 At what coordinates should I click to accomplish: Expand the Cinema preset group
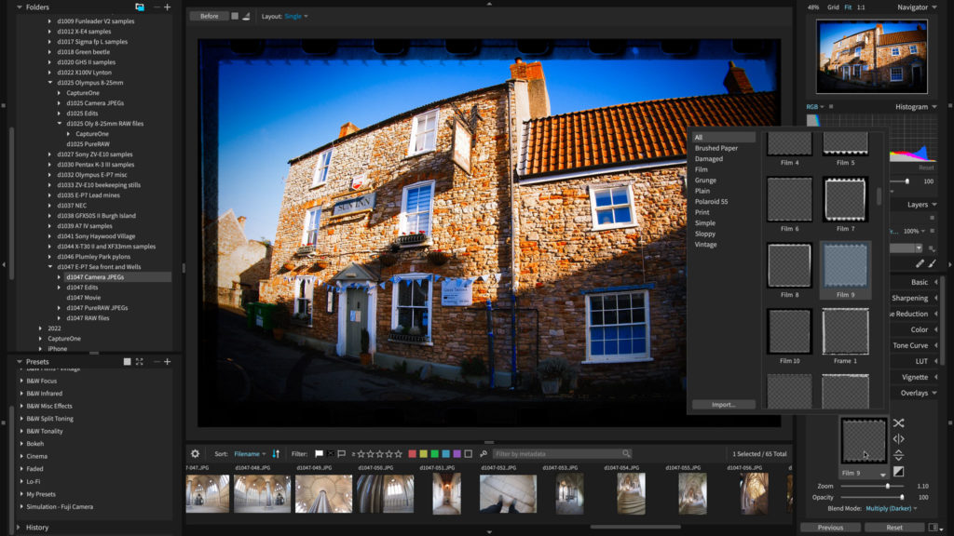click(x=22, y=456)
